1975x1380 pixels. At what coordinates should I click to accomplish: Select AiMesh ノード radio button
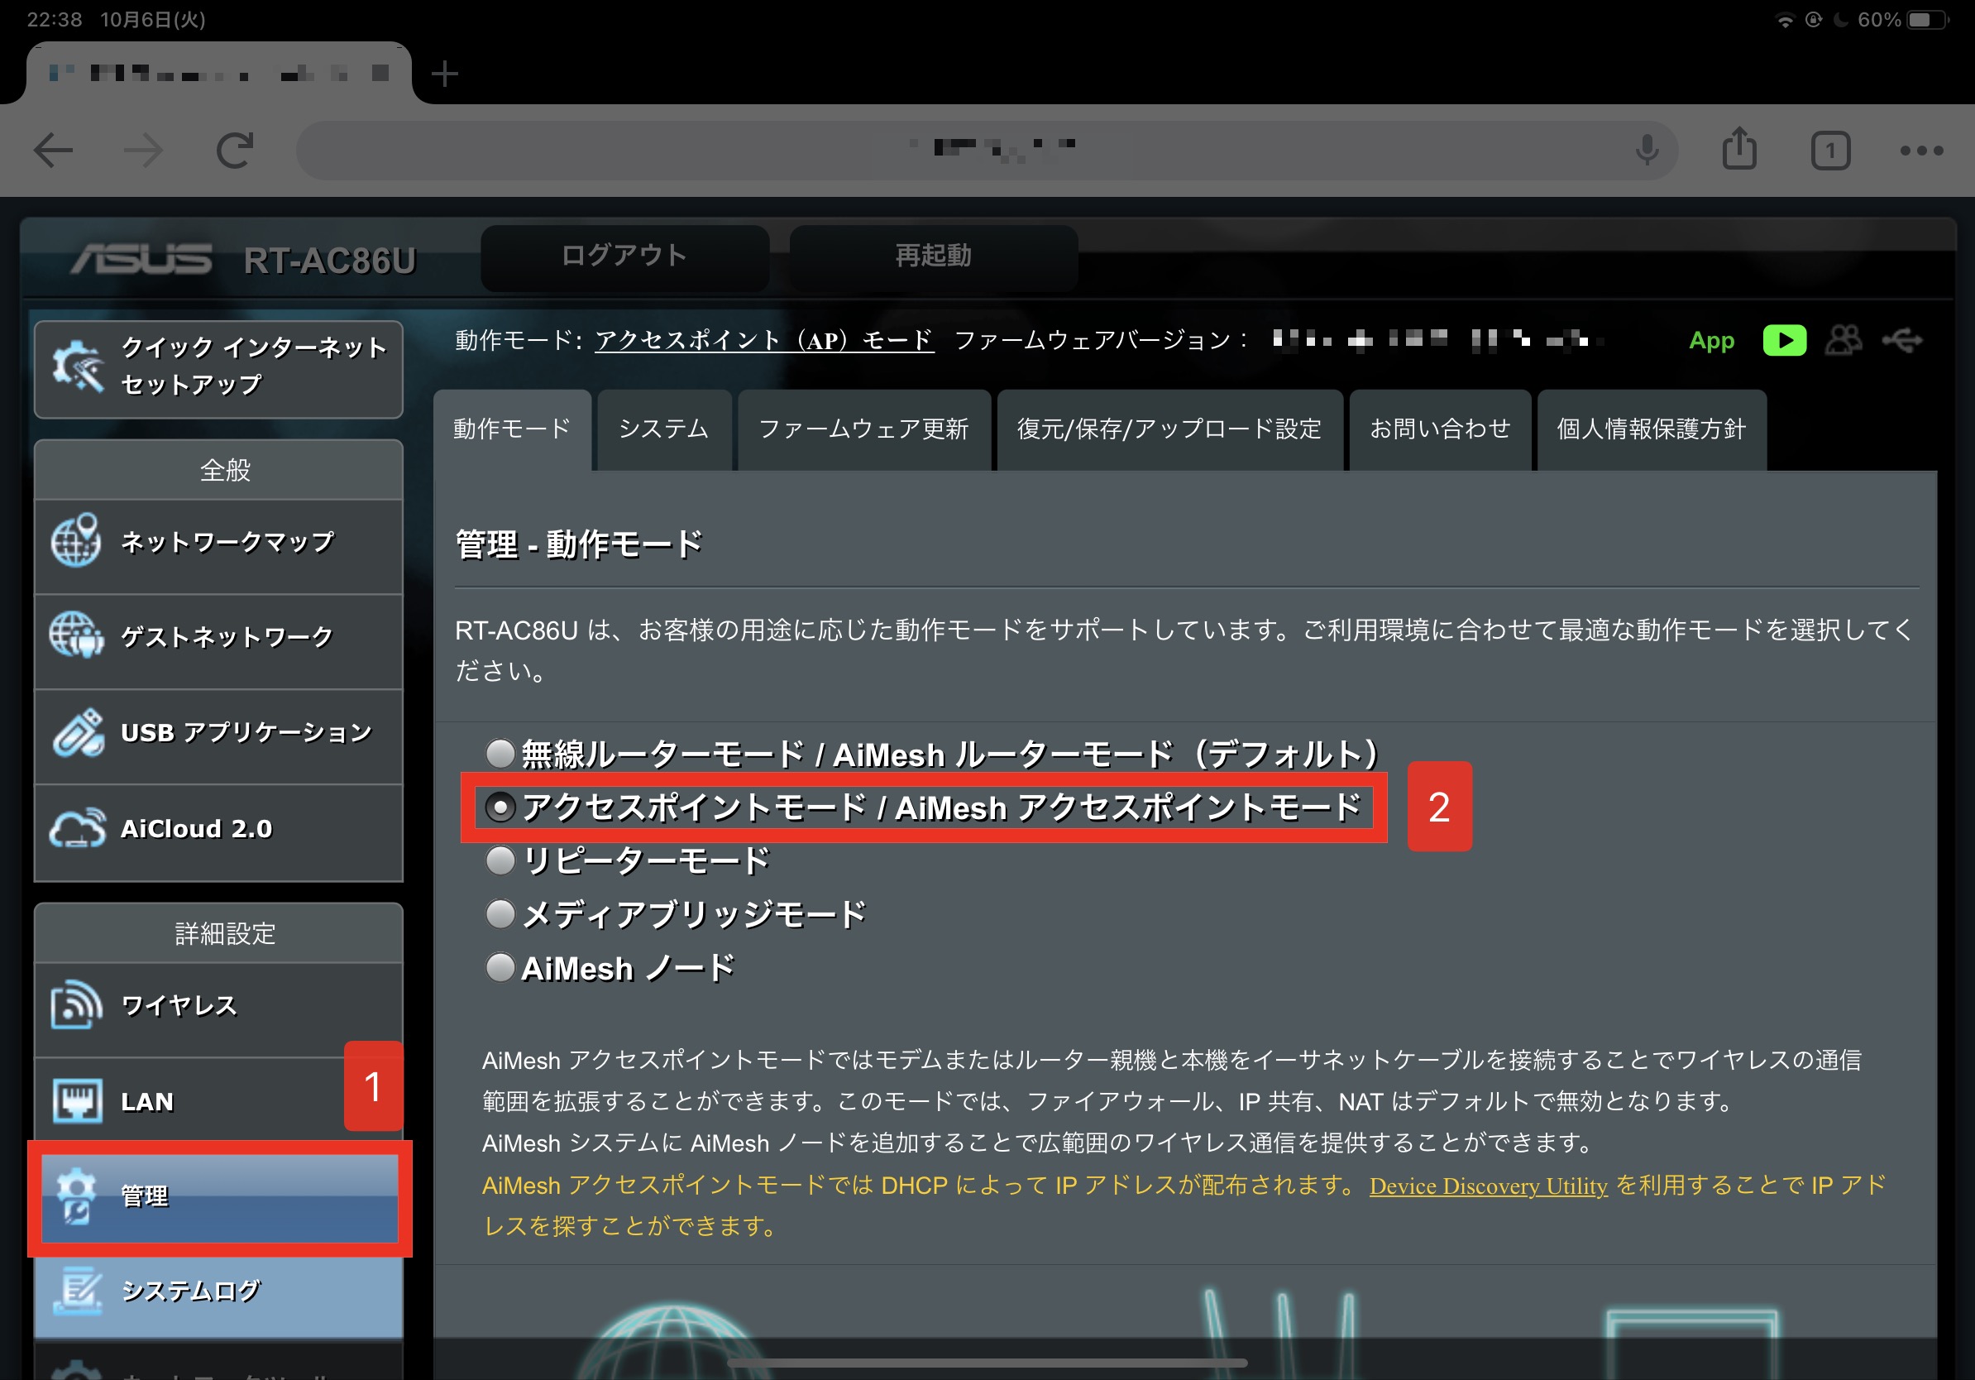click(x=500, y=968)
